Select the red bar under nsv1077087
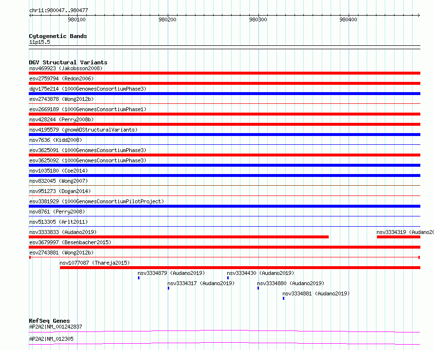Image resolution: width=434 pixels, height=350 pixels. (240, 268)
